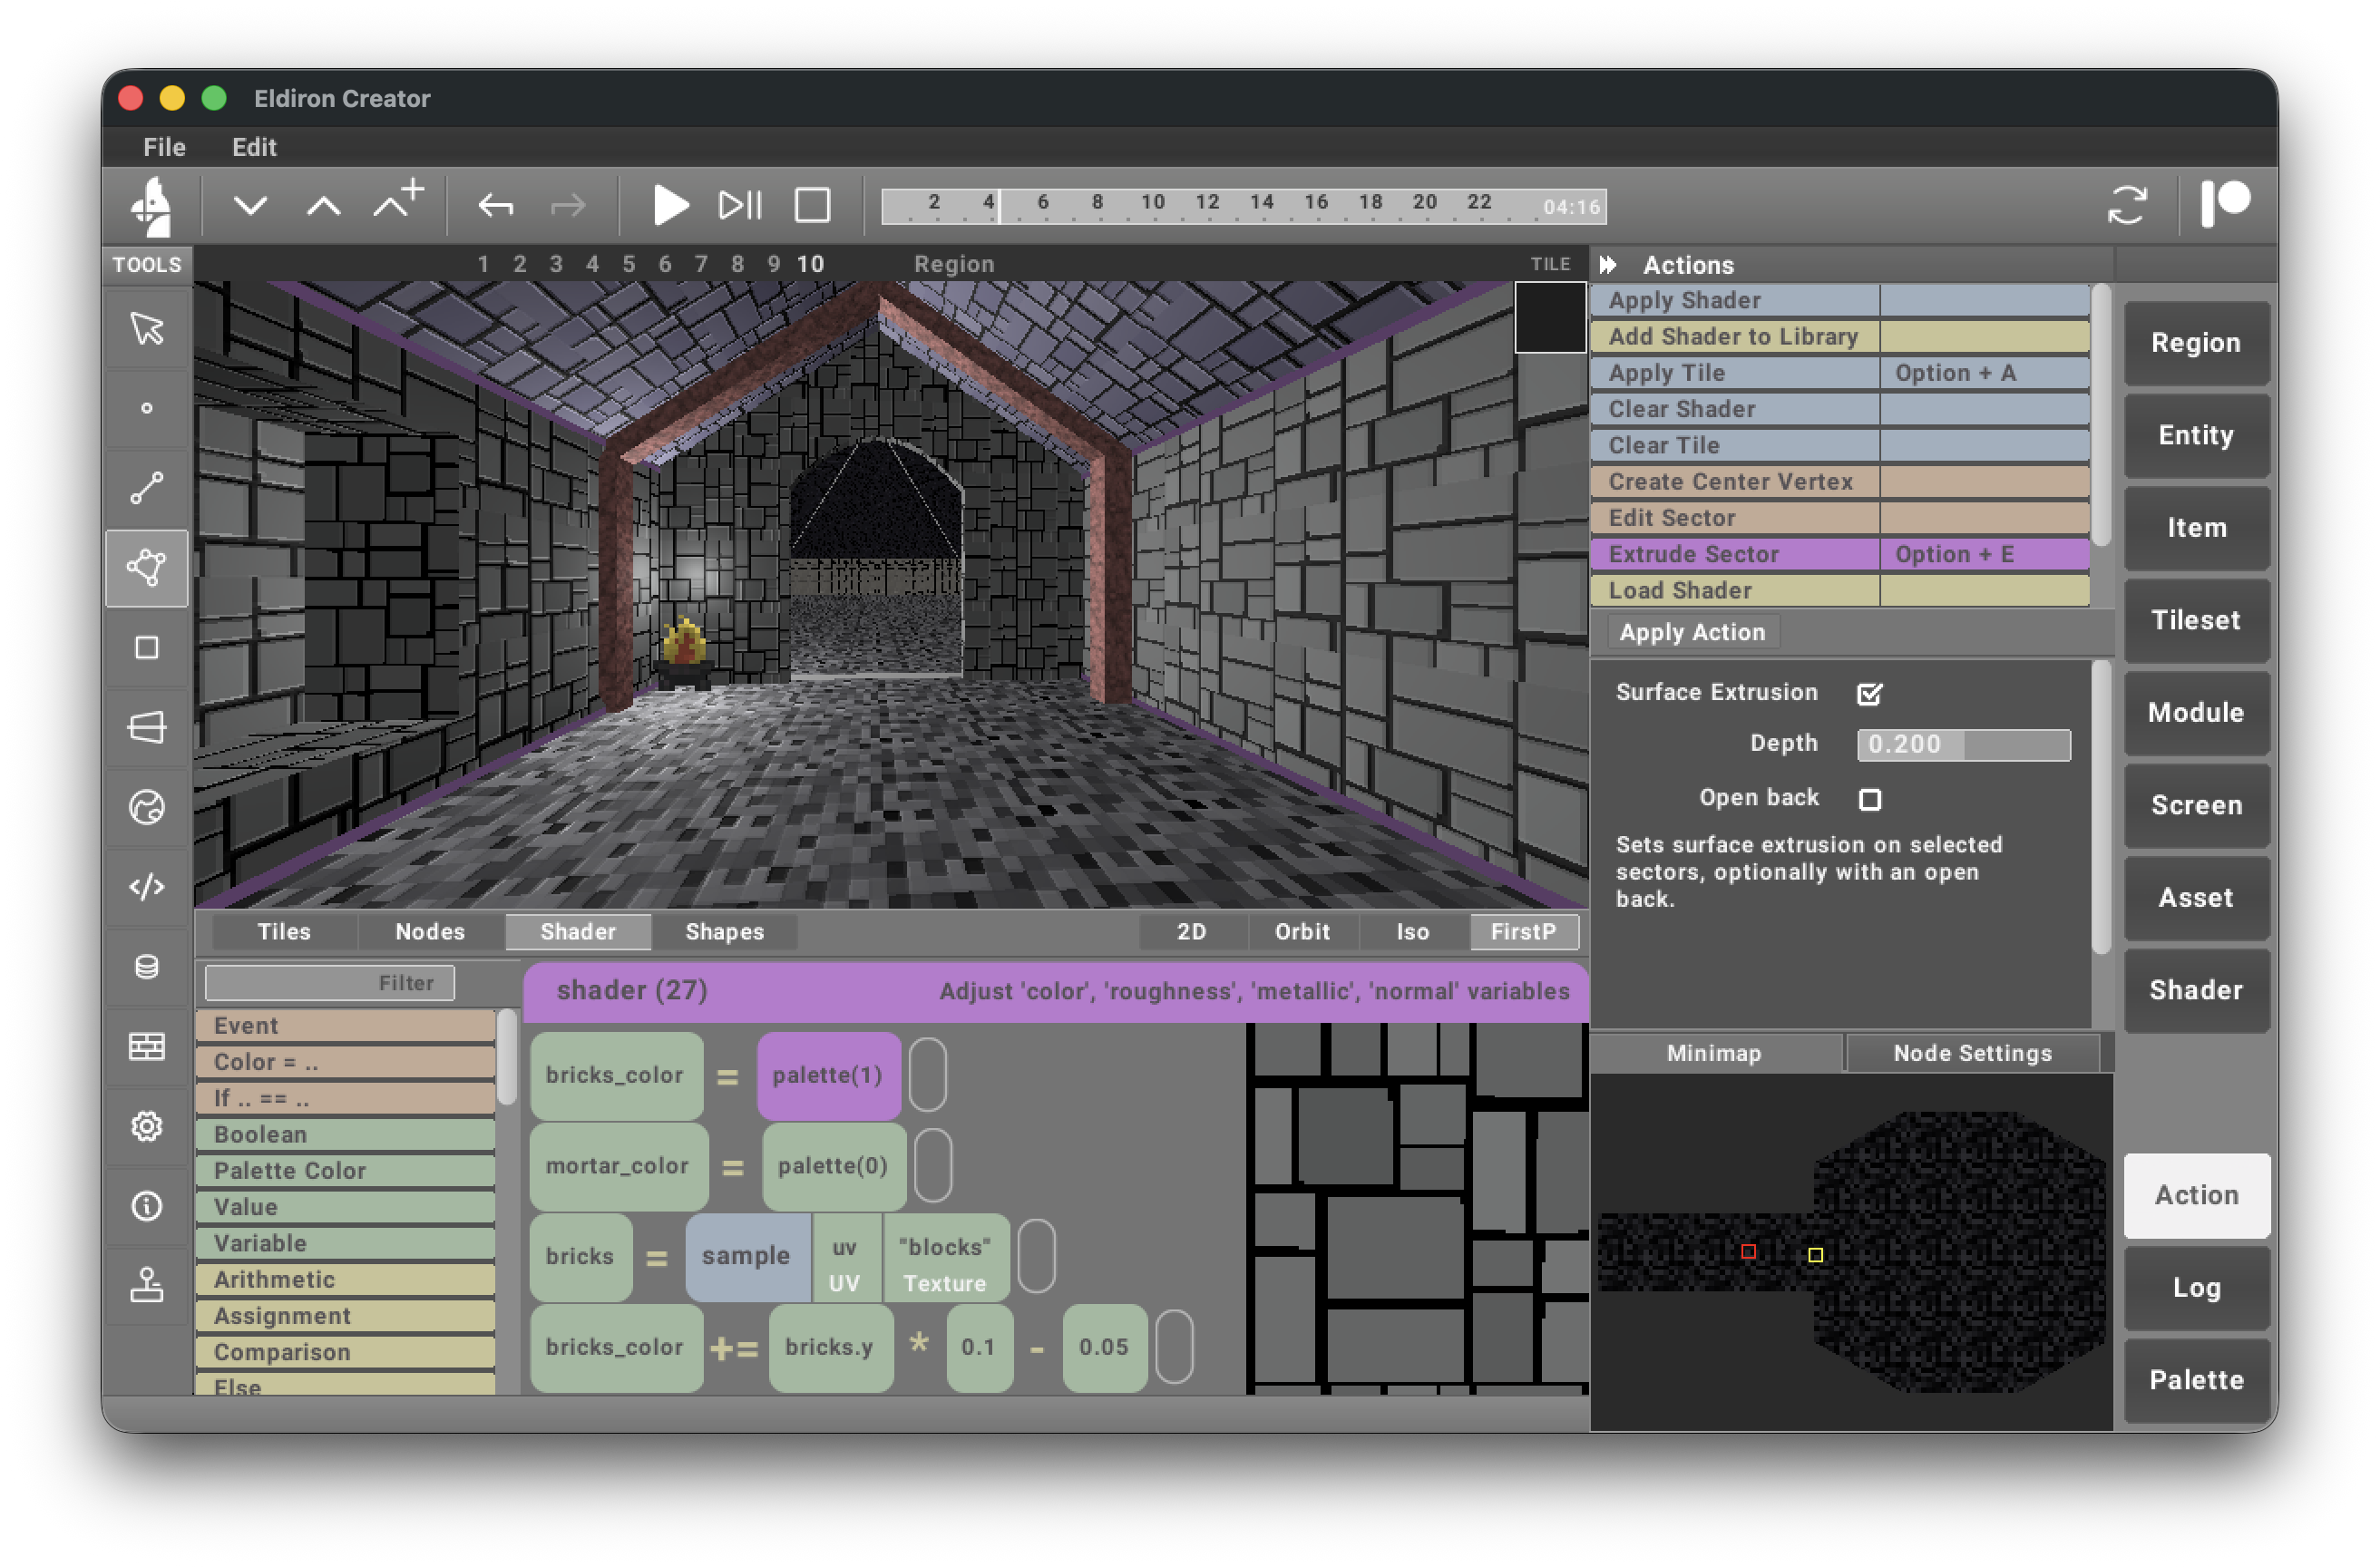The width and height of the screenshot is (2380, 1567).
Task: Click the refresh update icon
Action: point(2126,206)
